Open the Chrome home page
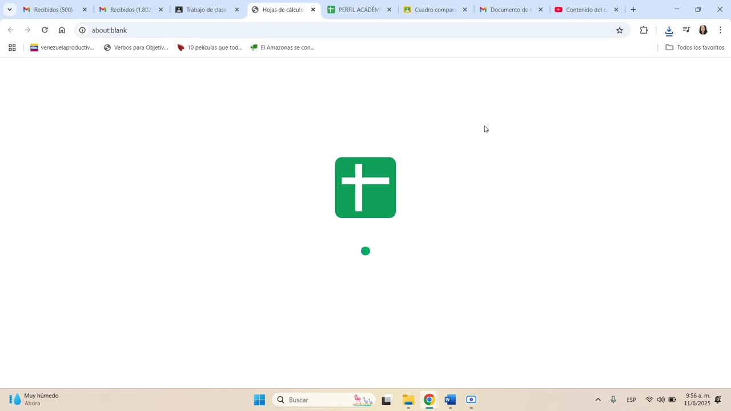731x411 pixels. pos(62,30)
